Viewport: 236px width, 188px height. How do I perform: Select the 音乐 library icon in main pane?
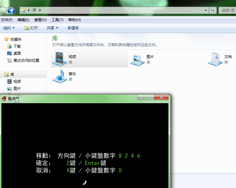click(x=59, y=76)
